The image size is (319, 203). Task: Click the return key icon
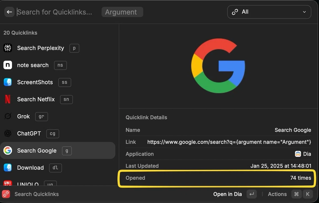251,194
